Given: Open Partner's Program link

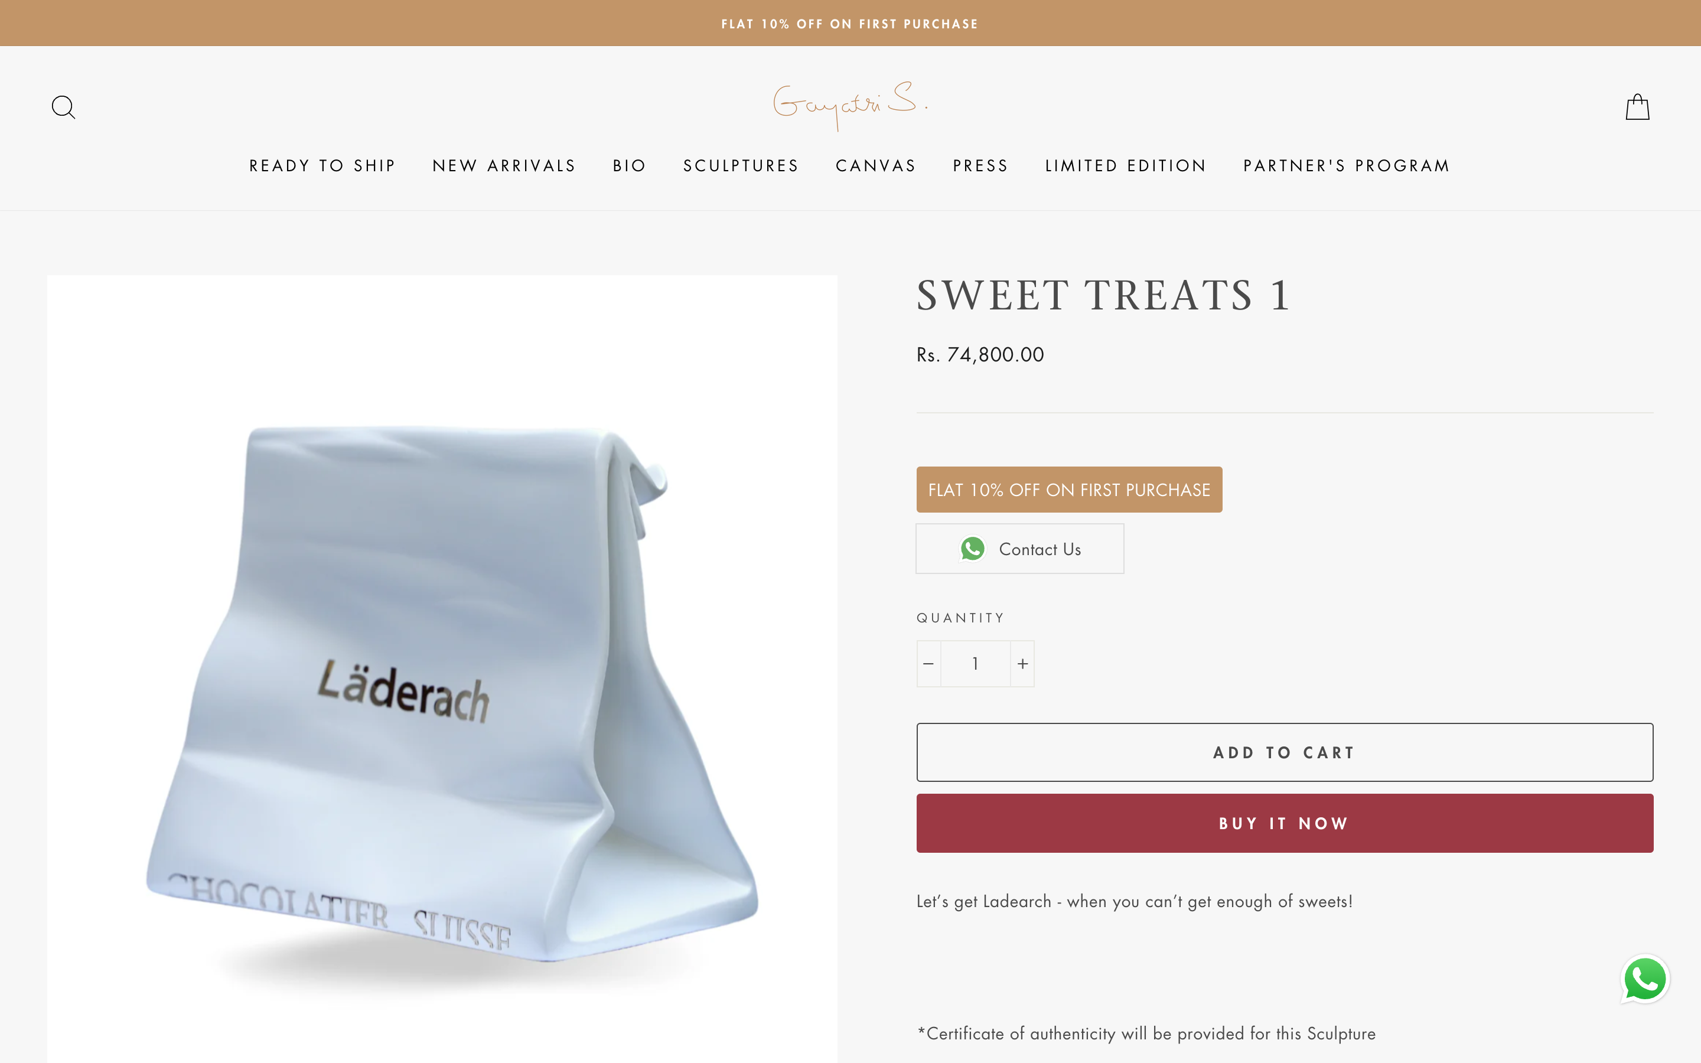Looking at the screenshot, I should [x=1346, y=166].
